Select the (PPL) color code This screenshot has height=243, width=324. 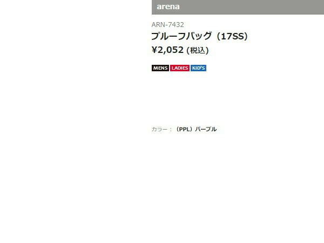pos(184,129)
